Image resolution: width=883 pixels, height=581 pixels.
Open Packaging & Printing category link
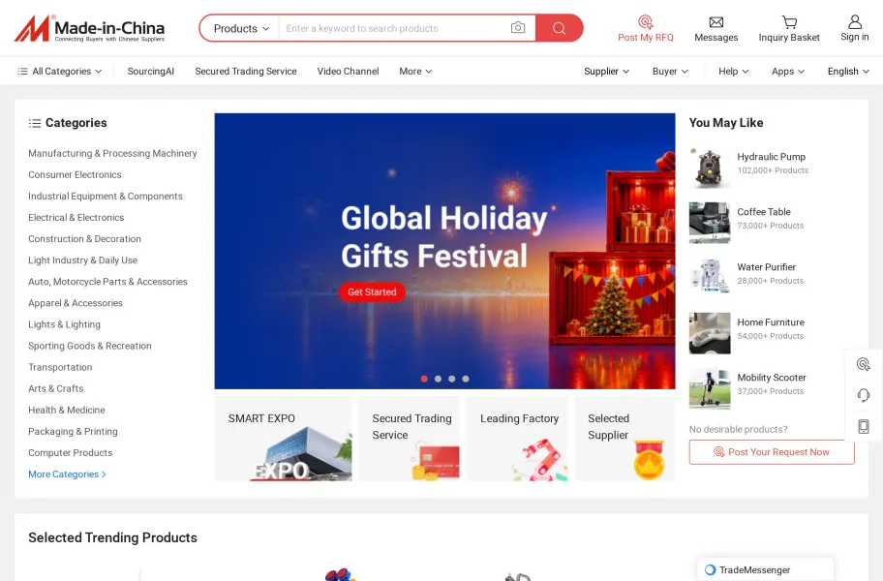tap(73, 431)
